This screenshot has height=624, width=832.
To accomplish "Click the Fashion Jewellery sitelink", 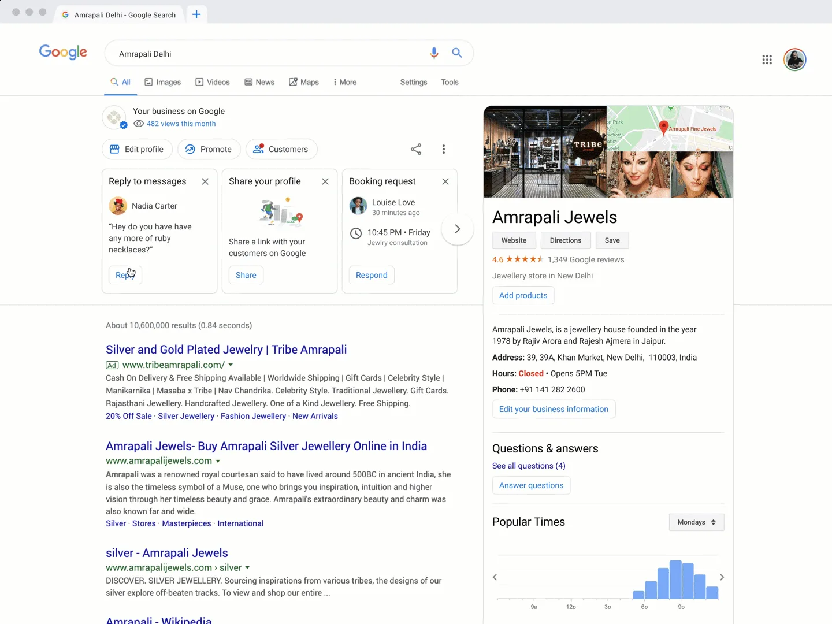I will coord(253,416).
